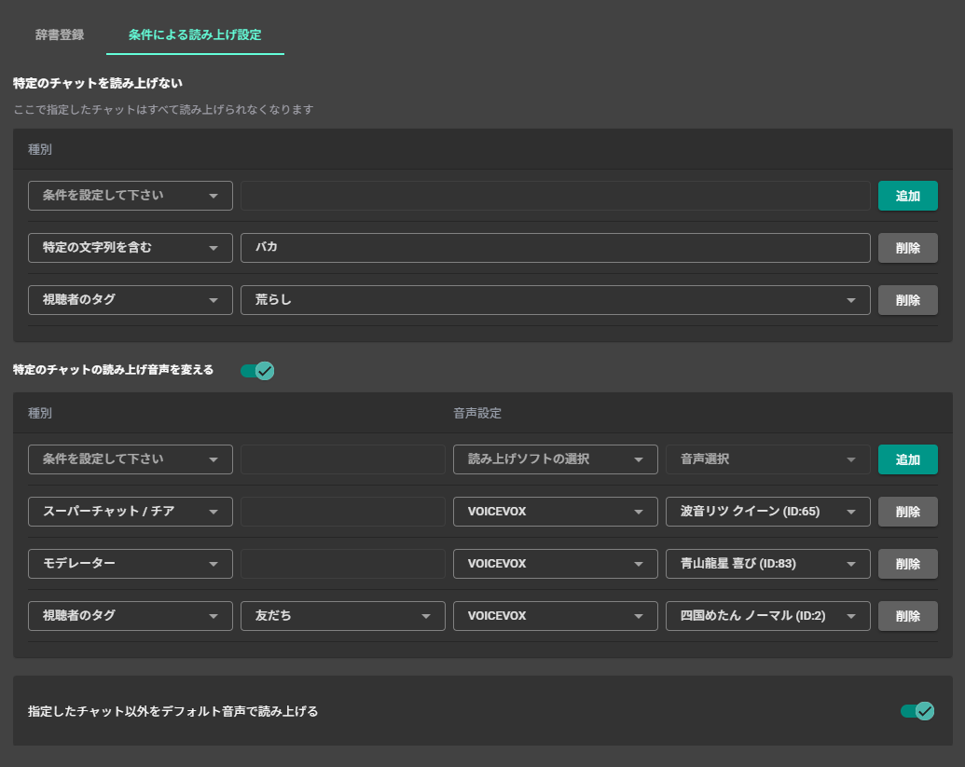This screenshot has width=965, height=767.
Task: Open the 視聴者のタグ dropdown beside 荒らし
Action: 131,300
